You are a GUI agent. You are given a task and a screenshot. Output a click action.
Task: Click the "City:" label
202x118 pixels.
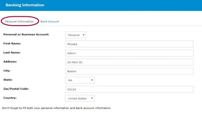coord(7,71)
